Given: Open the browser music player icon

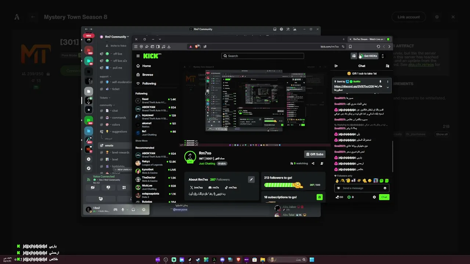Looking at the screenshot, I should pyautogui.click(x=163, y=47).
